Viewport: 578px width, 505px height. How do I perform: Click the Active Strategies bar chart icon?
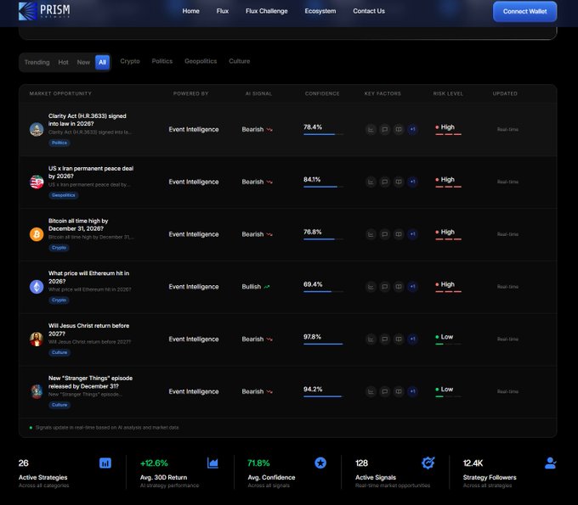(105, 463)
